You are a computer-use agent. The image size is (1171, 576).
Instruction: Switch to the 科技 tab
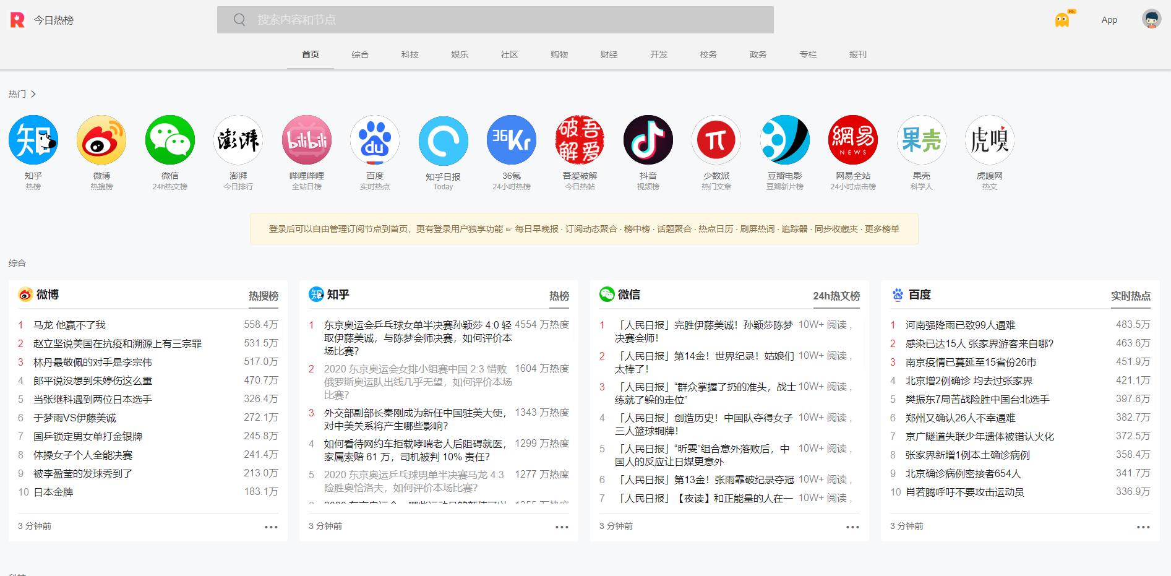pos(410,54)
